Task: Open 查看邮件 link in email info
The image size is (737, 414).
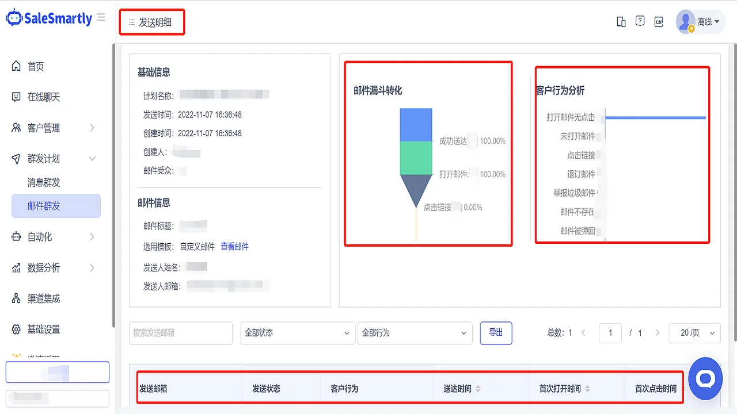Action: pos(234,246)
